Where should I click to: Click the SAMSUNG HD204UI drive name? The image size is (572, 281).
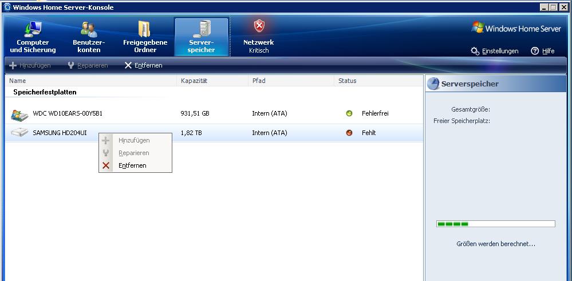click(60, 133)
